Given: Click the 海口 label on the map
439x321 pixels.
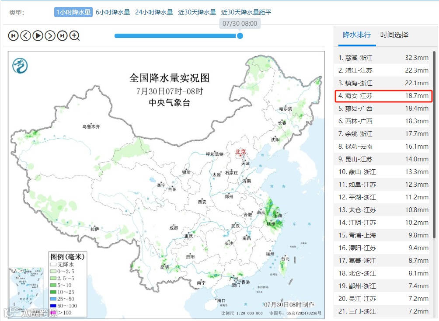Looking at the screenshot, I should coord(221,300).
